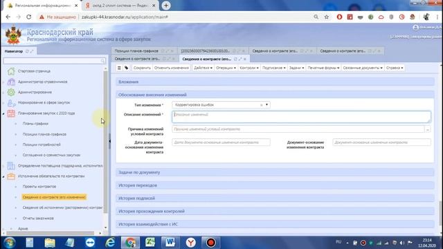The width and height of the screenshot is (443, 249).
Task: Click the Нормирование в сфере закупок icon
Action: 11,103
